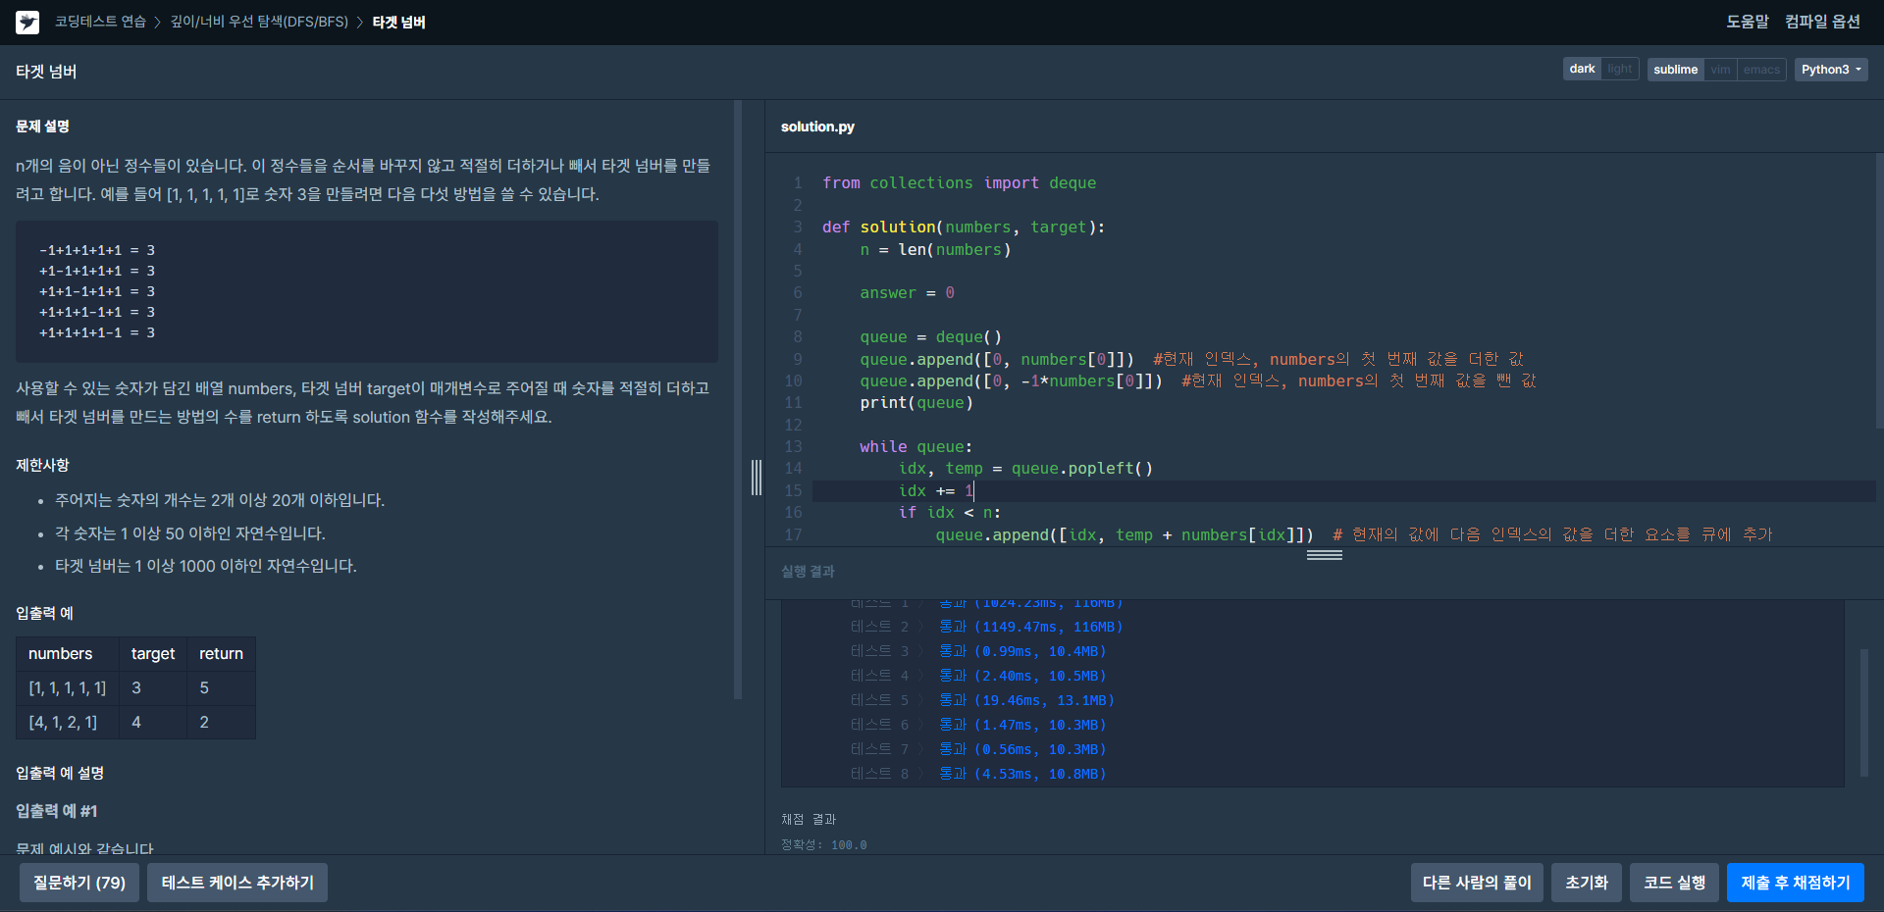Screen dimensions: 1884x912
Task: Open the 코딩테스트 연습 breadcrumb link
Action: pos(100,22)
